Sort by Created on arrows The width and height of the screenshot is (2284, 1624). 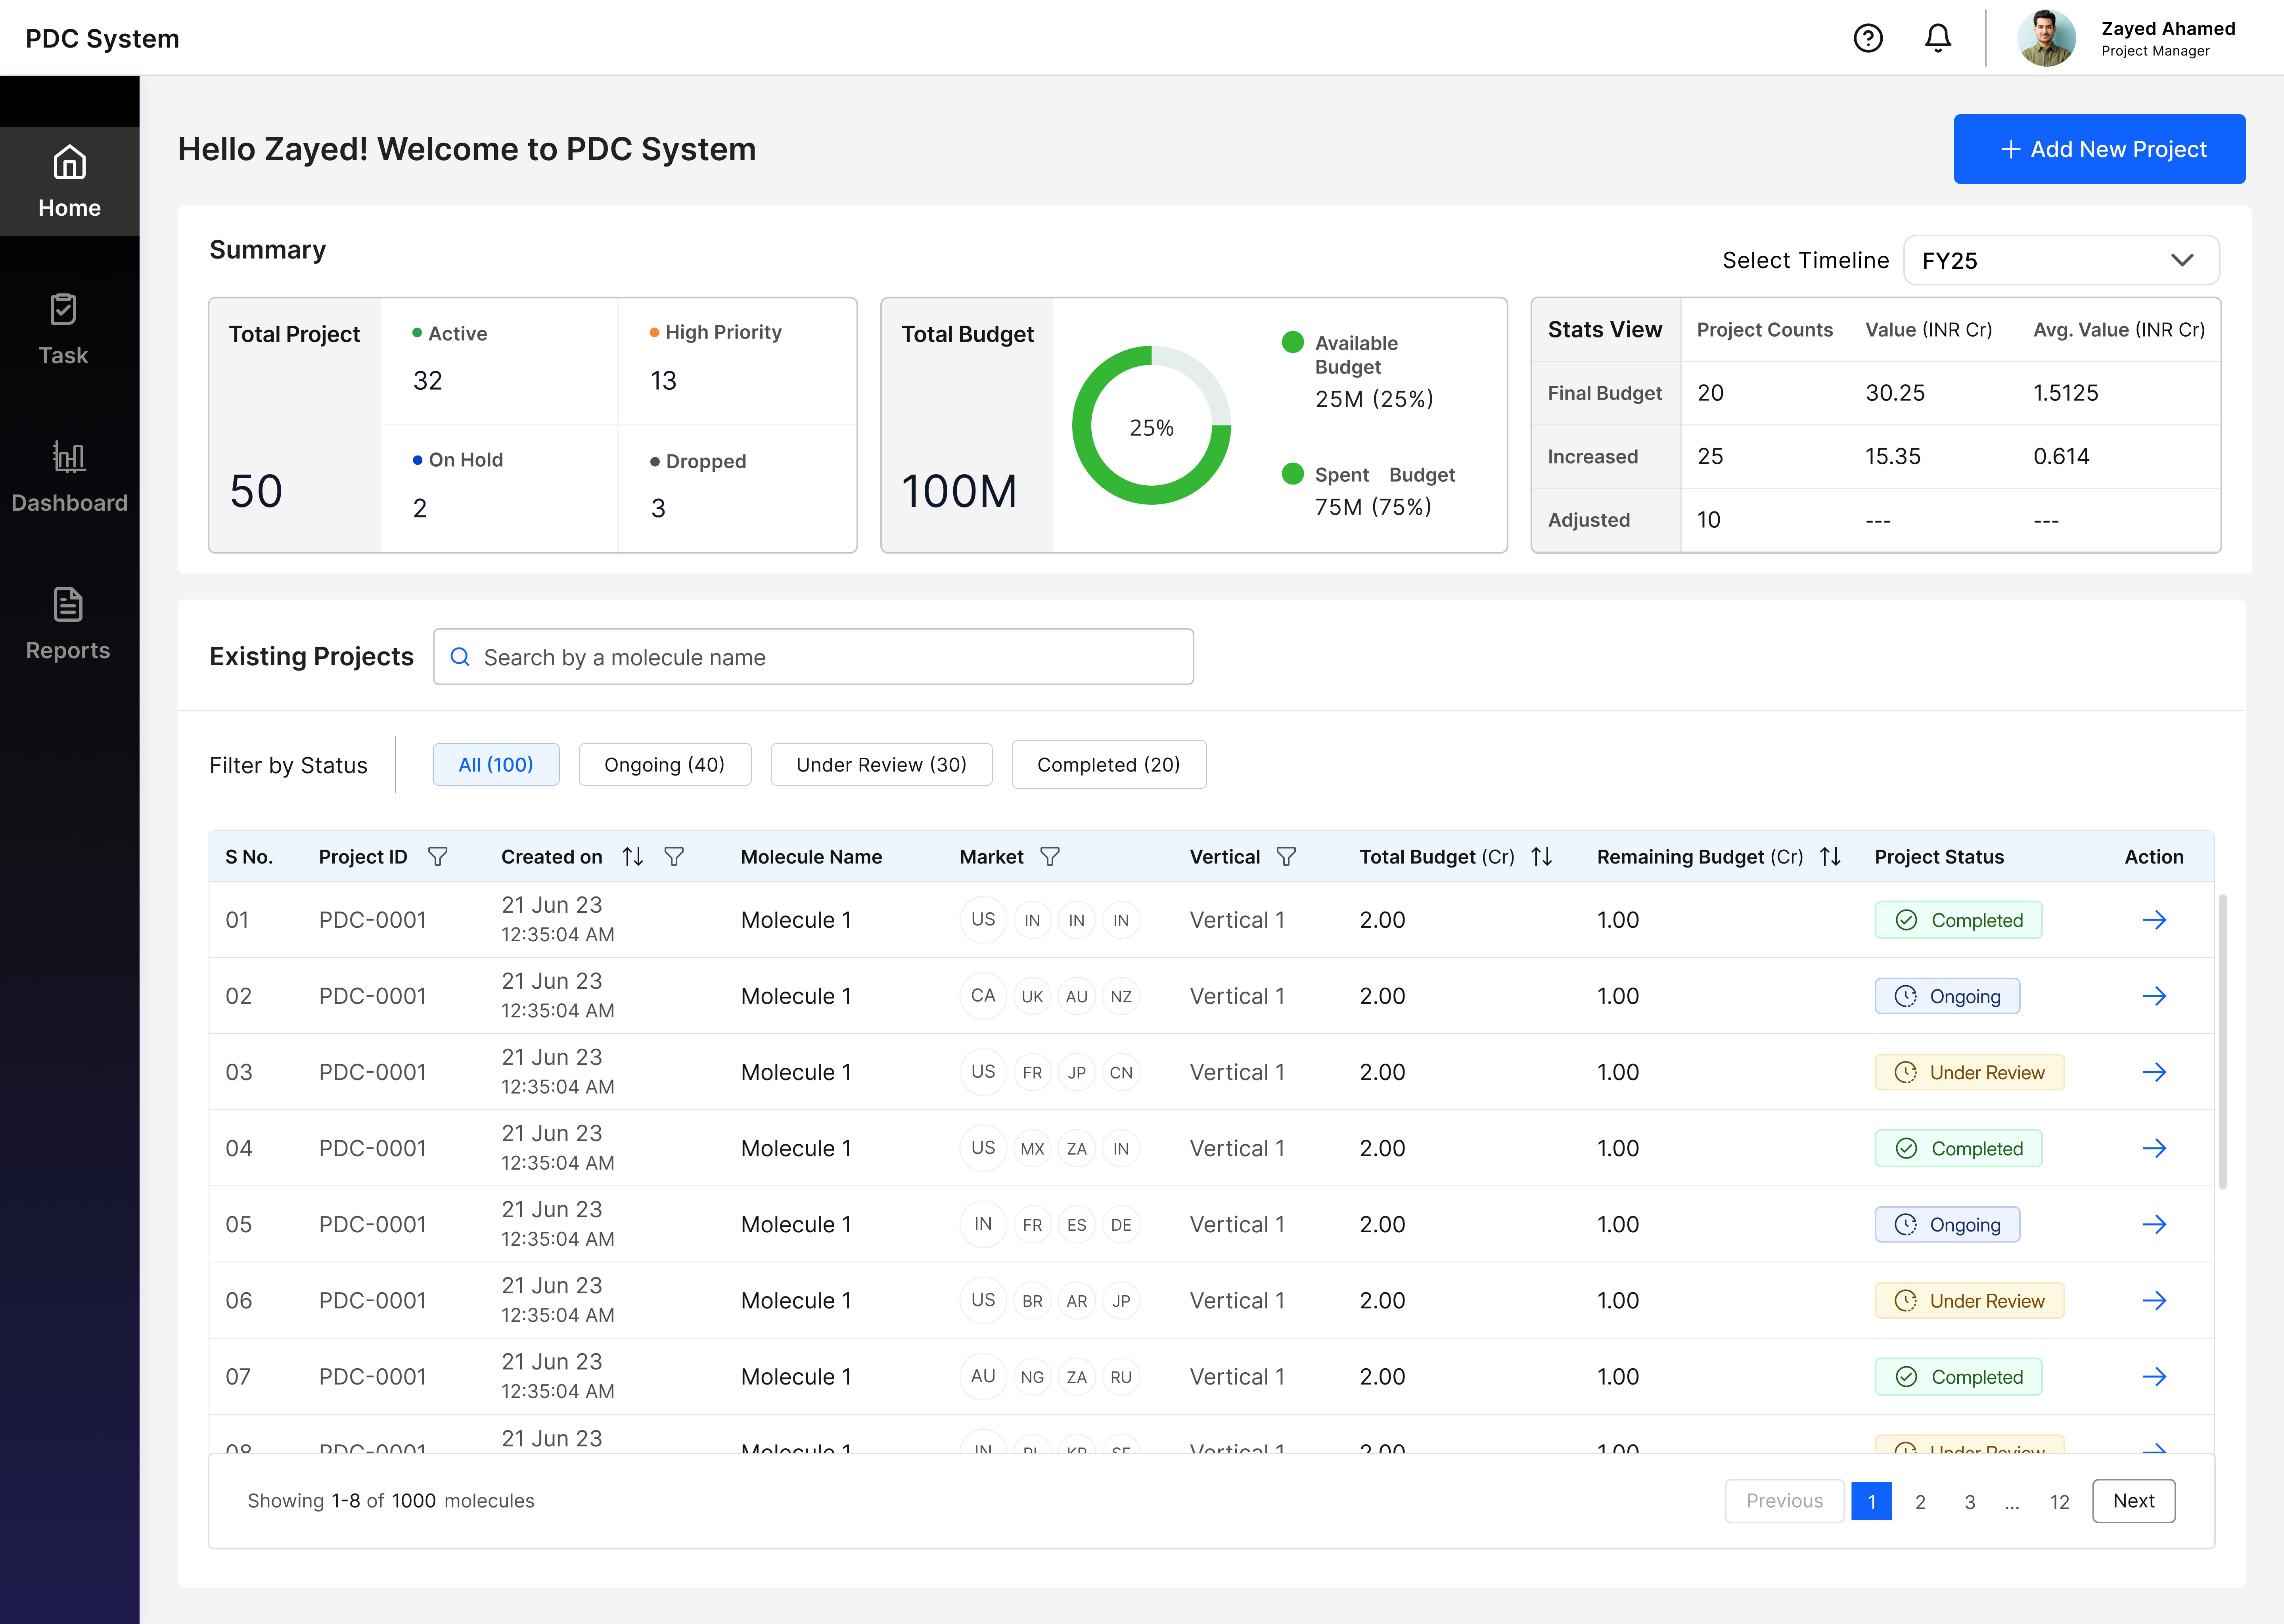click(x=632, y=857)
